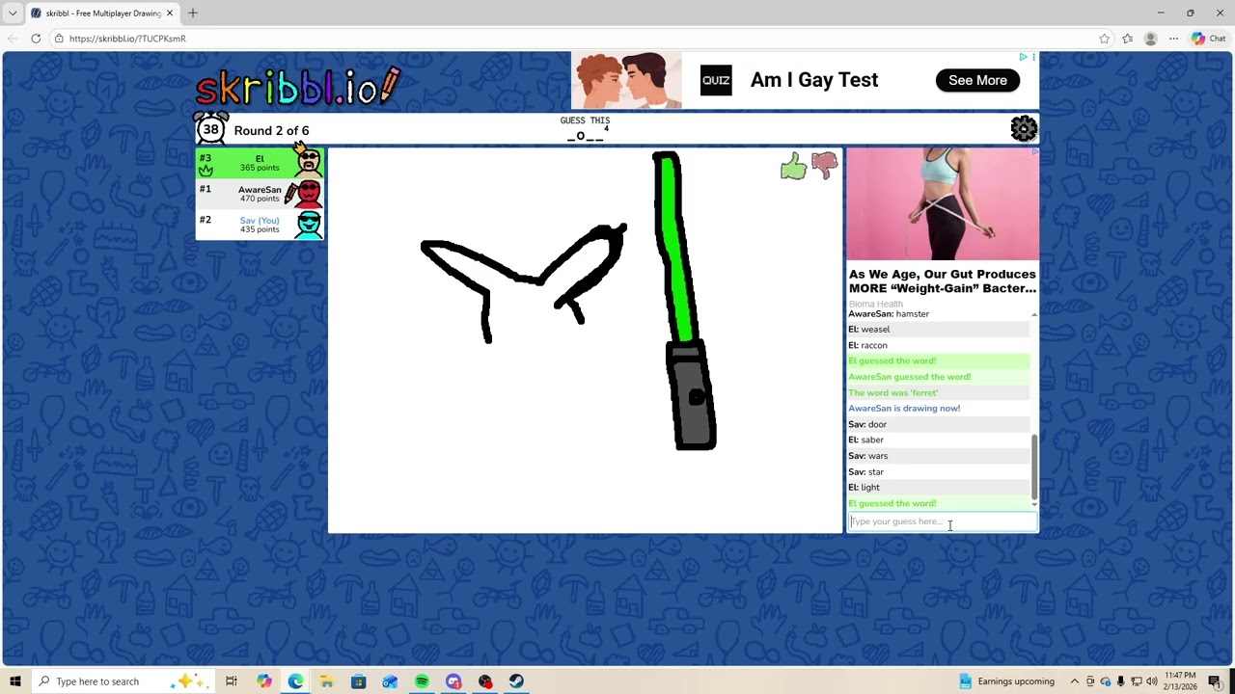1235x694 pixels.
Task: Click the Round 2 of 6 label
Action: pyautogui.click(x=271, y=130)
